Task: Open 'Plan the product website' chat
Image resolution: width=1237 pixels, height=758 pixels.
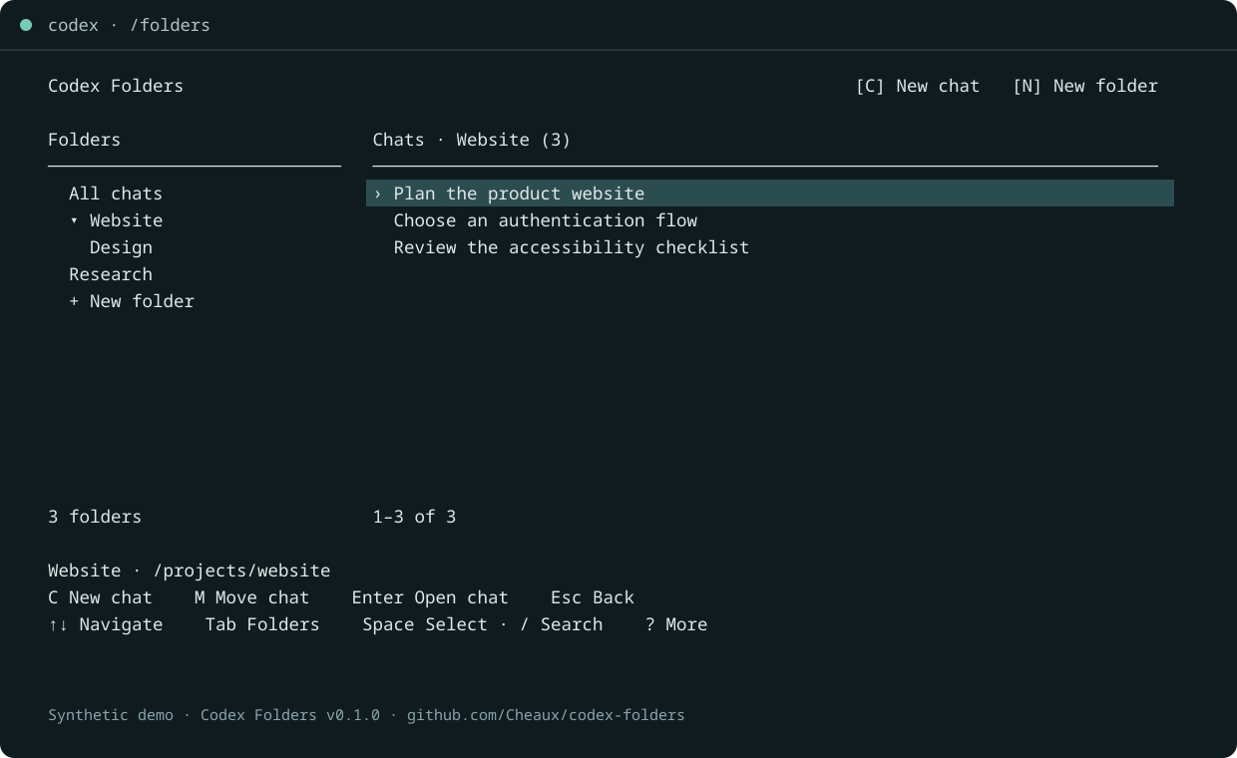Action: 770,193
